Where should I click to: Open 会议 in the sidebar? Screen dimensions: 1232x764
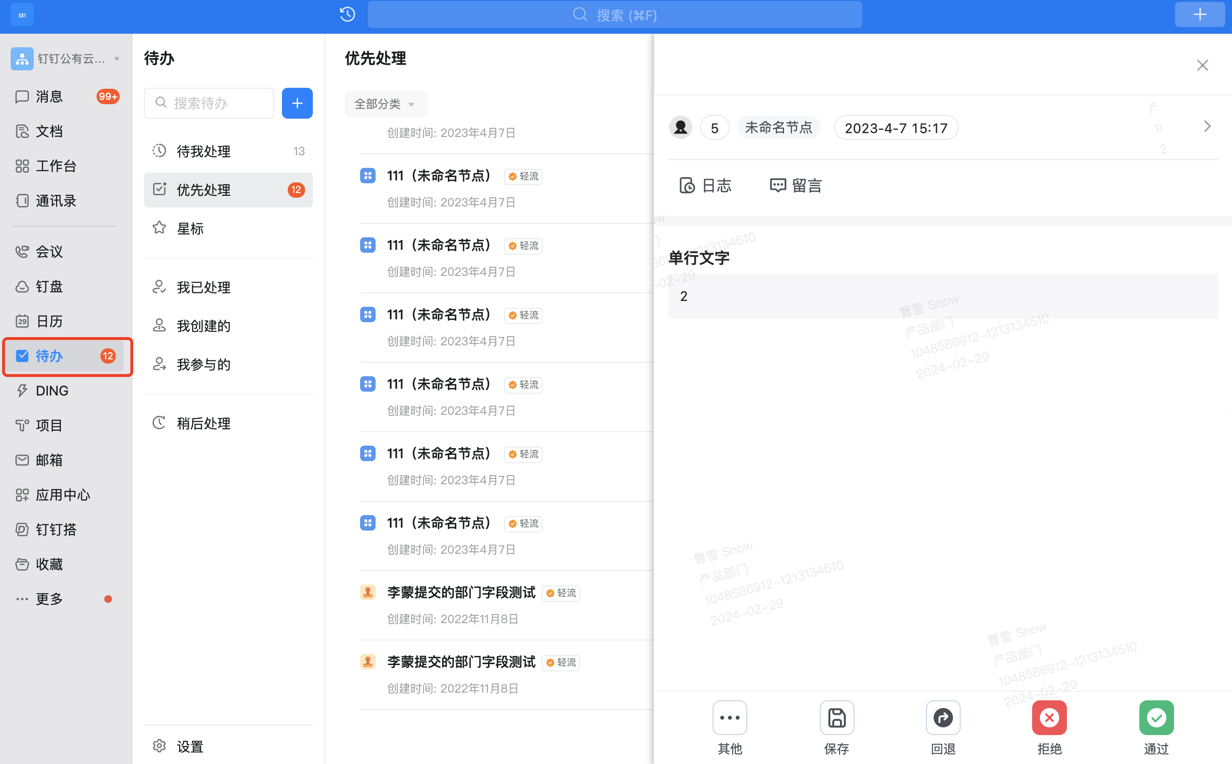(66, 252)
